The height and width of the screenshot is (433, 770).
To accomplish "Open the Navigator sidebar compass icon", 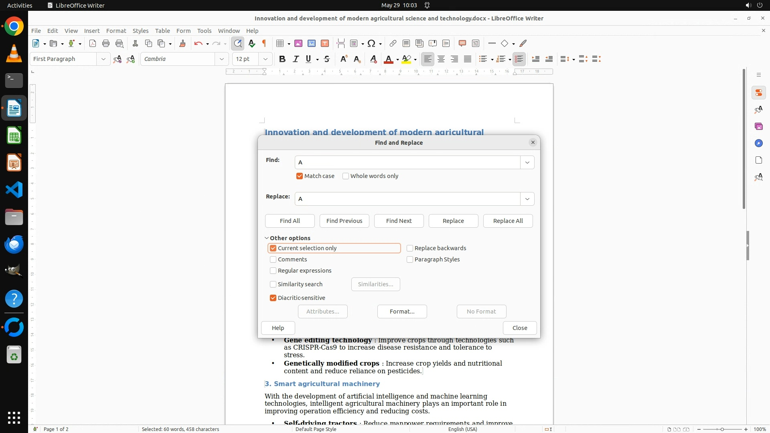I will [x=758, y=143].
